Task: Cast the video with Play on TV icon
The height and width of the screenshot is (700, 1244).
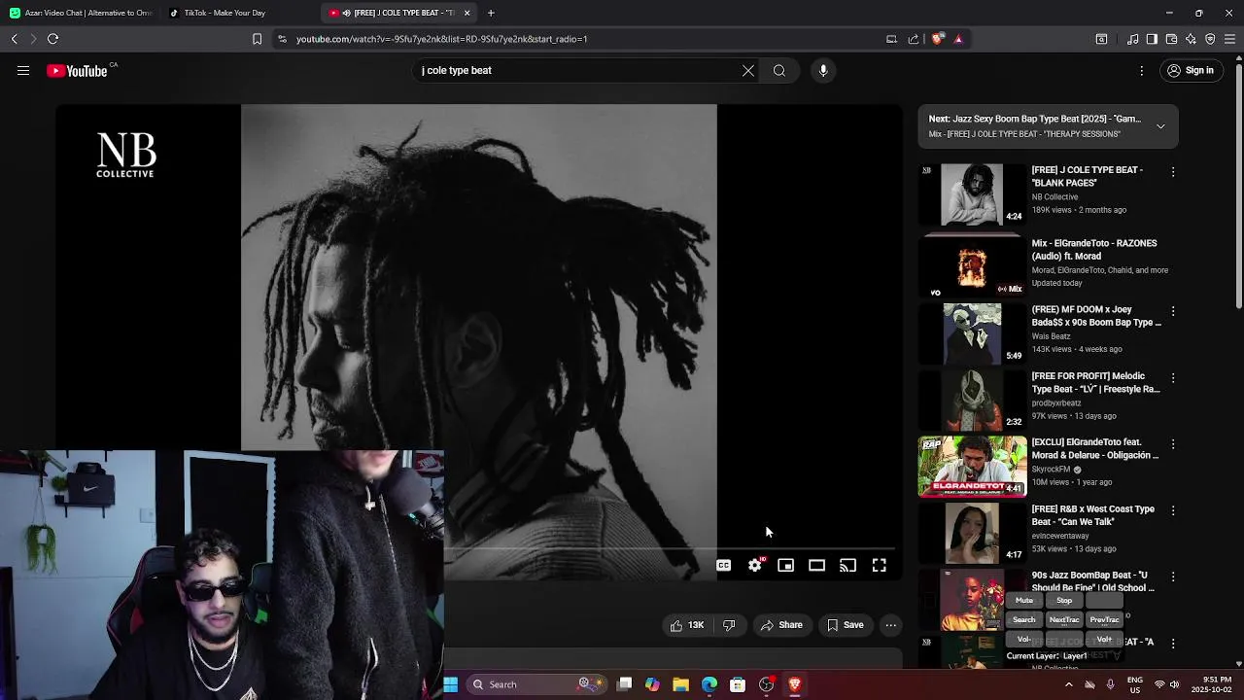Action: 848,565
